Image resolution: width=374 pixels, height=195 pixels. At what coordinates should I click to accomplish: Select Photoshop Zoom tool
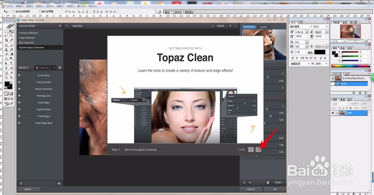pos(12,77)
